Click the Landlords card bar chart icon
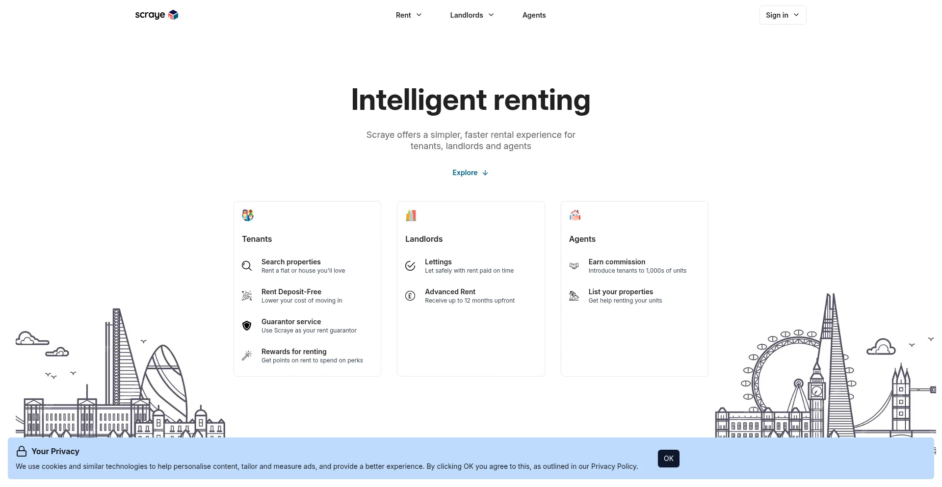Screen dimensions: 942x487 tap(411, 215)
